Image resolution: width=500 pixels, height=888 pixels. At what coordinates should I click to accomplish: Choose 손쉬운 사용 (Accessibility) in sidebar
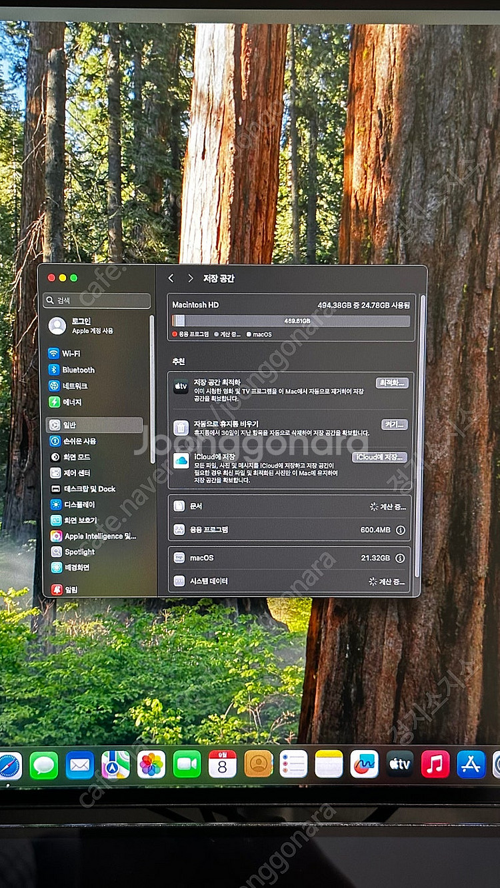pos(79,441)
